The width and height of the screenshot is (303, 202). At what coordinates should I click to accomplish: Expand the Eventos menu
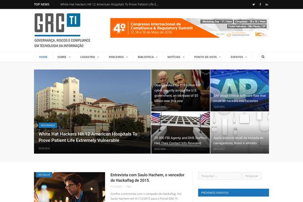pyautogui.click(x=238, y=57)
